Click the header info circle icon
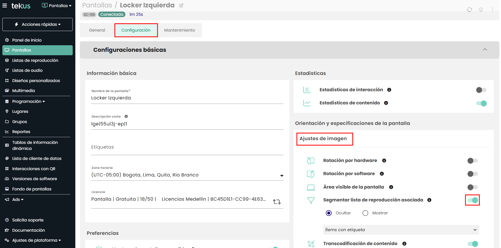501x248 pixels. click(481, 10)
